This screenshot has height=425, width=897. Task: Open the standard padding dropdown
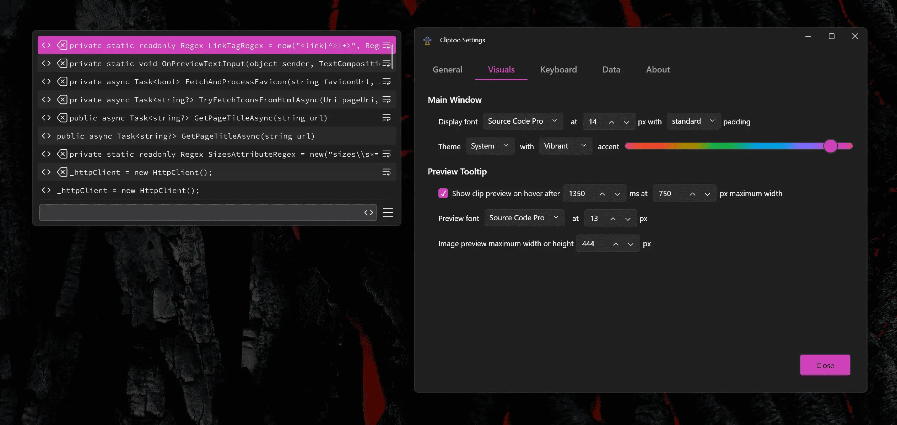pyautogui.click(x=693, y=121)
